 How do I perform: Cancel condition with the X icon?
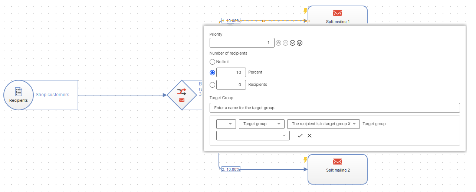tap(309, 136)
